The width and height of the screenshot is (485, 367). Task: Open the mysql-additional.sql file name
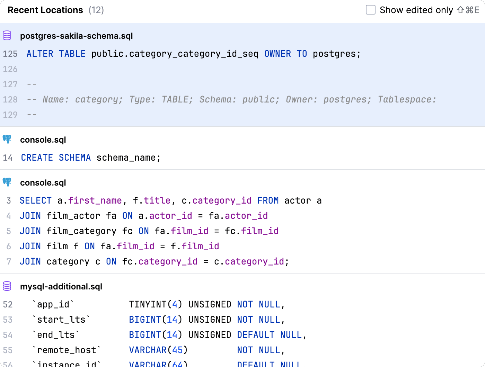tap(61, 287)
